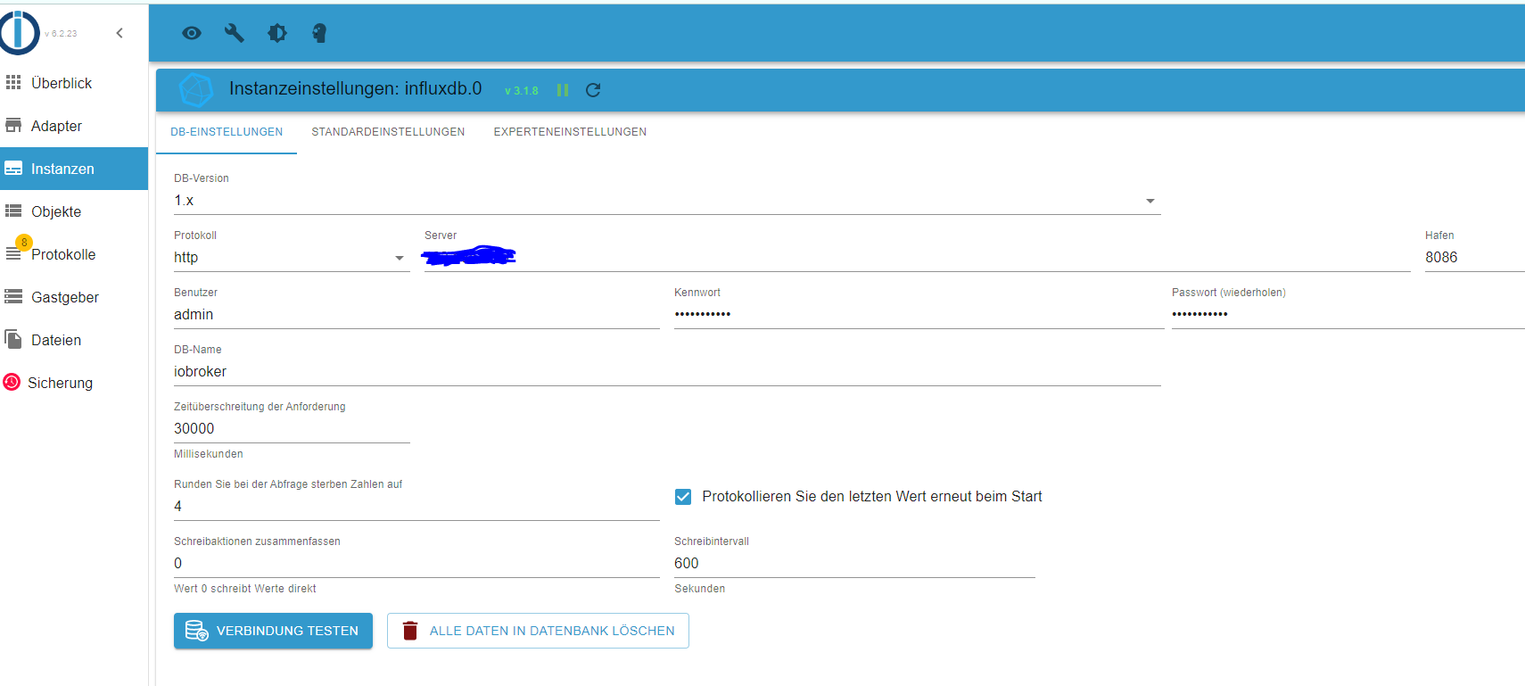Click the Passwort (wiederholen) field
This screenshot has height=686, width=1525.
pos(1348,315)
